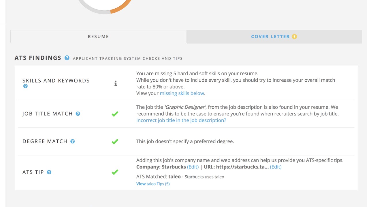Click the help icon beside ATS Tip
The image size is (369, 207).
[49, 172]
